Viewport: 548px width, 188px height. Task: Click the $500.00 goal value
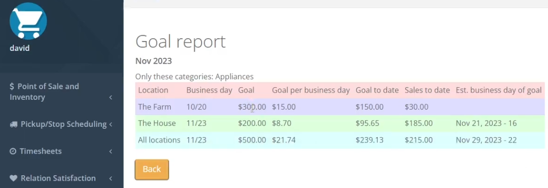pos(252,140)
